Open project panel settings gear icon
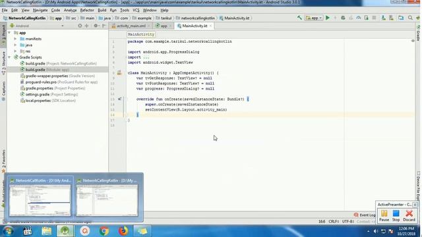Image resolution: width=422 pixels, height=237 pixels. (96, 26)
